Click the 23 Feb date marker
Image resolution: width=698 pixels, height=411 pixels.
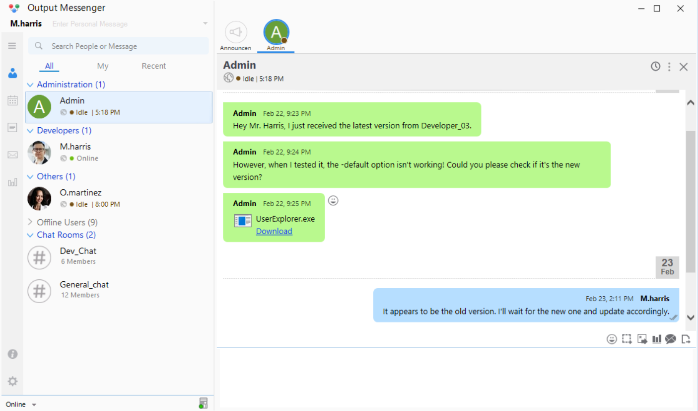point(667,267)
